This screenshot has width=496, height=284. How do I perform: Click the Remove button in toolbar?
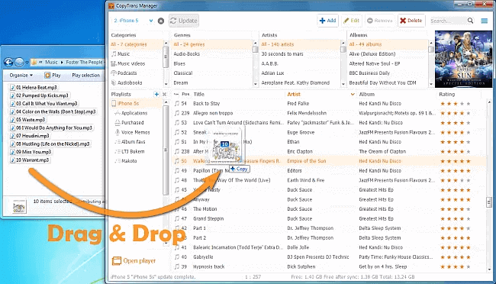coord(379,21)
